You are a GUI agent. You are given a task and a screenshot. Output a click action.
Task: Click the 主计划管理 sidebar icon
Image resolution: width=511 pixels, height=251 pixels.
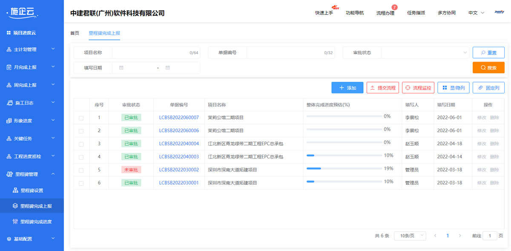(9, 50)
